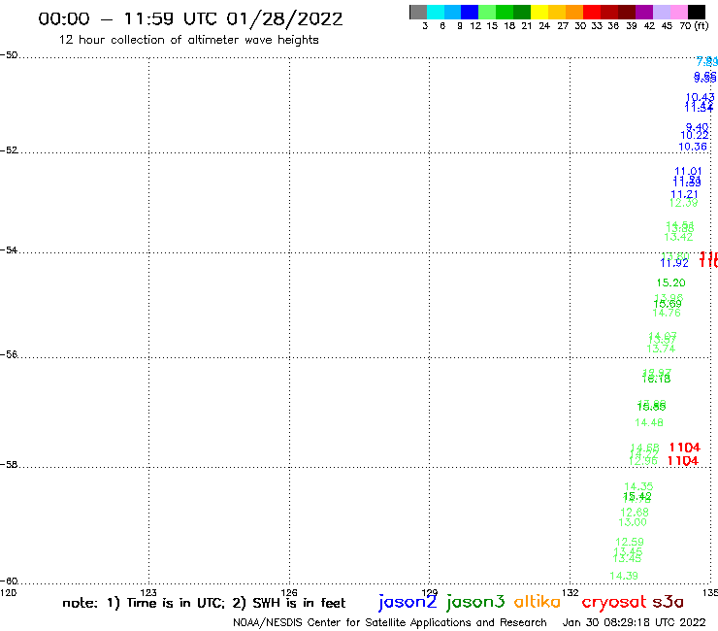The height and width of the screenshot is (631, 718).
Task: Click the 123 longitude axis label
Action: [148, 592]
